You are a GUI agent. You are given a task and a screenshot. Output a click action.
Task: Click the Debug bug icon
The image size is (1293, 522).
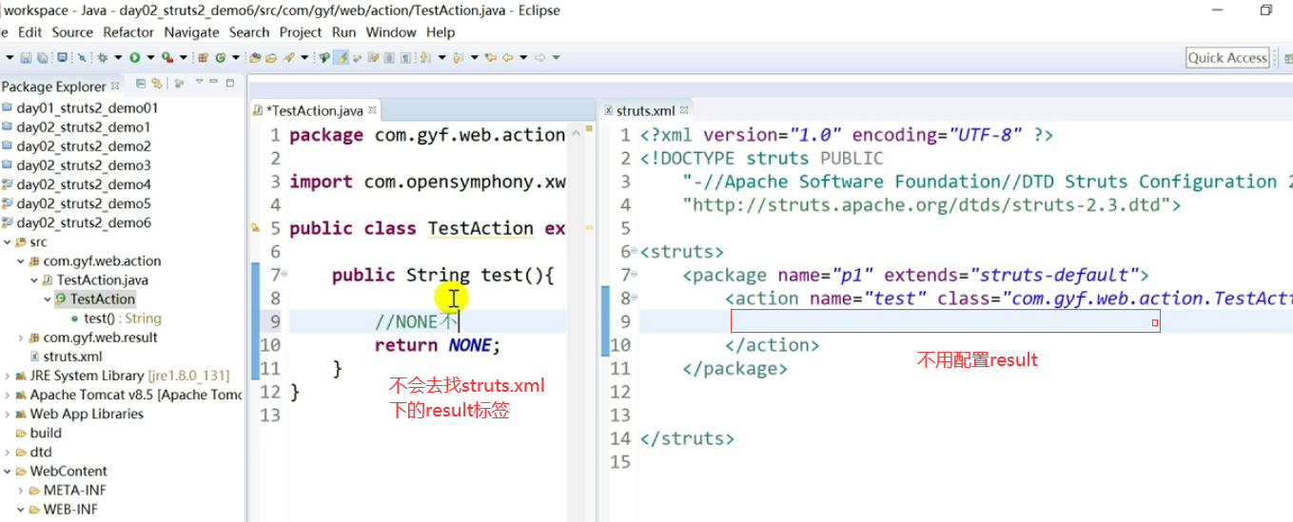tap(102, 58)
